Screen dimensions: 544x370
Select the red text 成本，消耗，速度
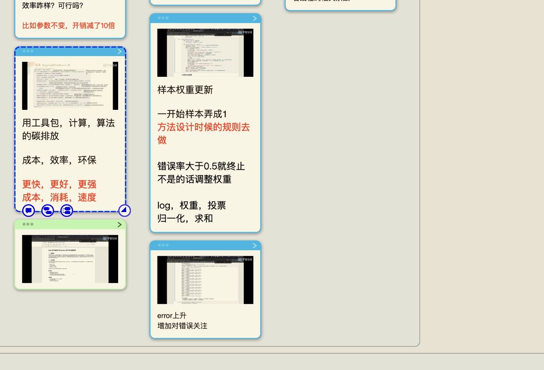coord(59,197)
